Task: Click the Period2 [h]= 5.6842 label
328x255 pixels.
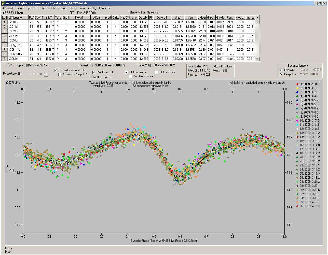Action: pyautogui.click(x=156, y=65)
